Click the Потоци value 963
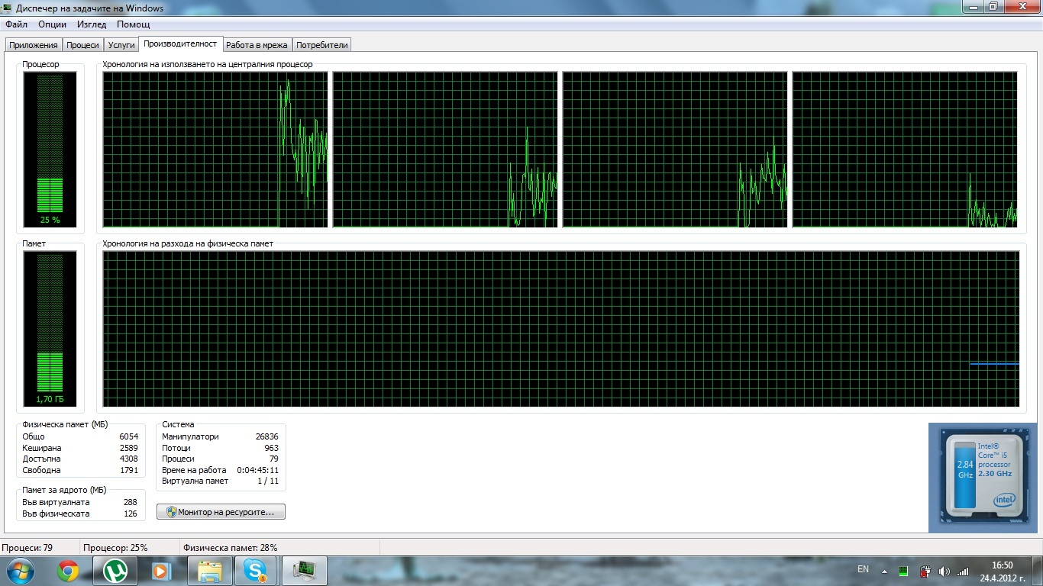This screenshot has height=586, width=1043. pos(271,448)
